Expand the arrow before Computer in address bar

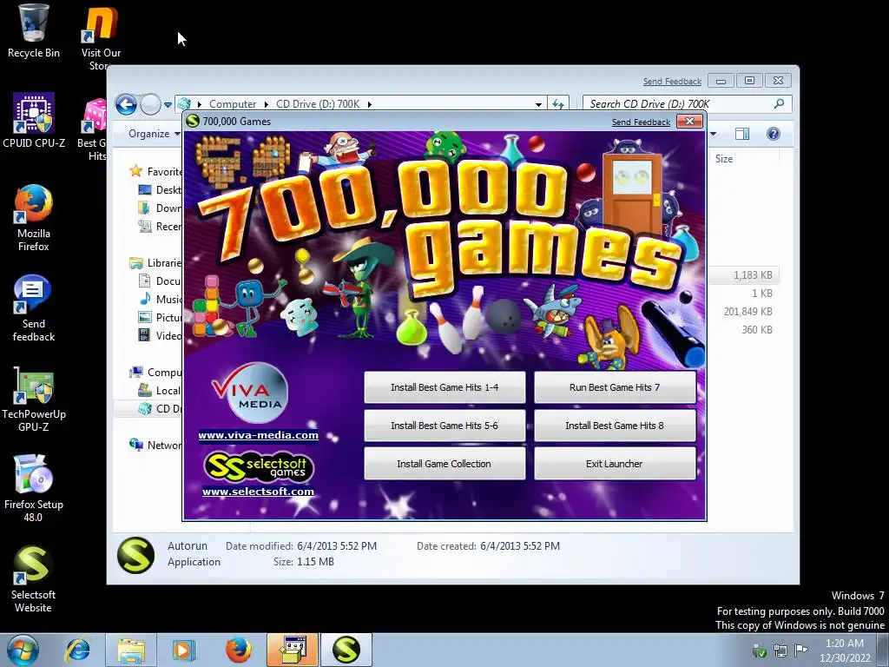[x=200, y=104]
